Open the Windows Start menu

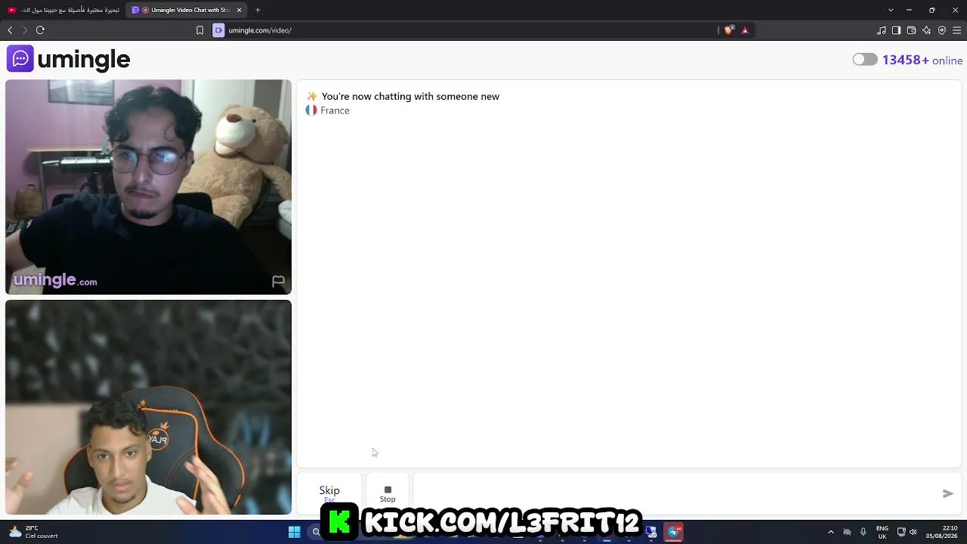click(x=294, y=532)
